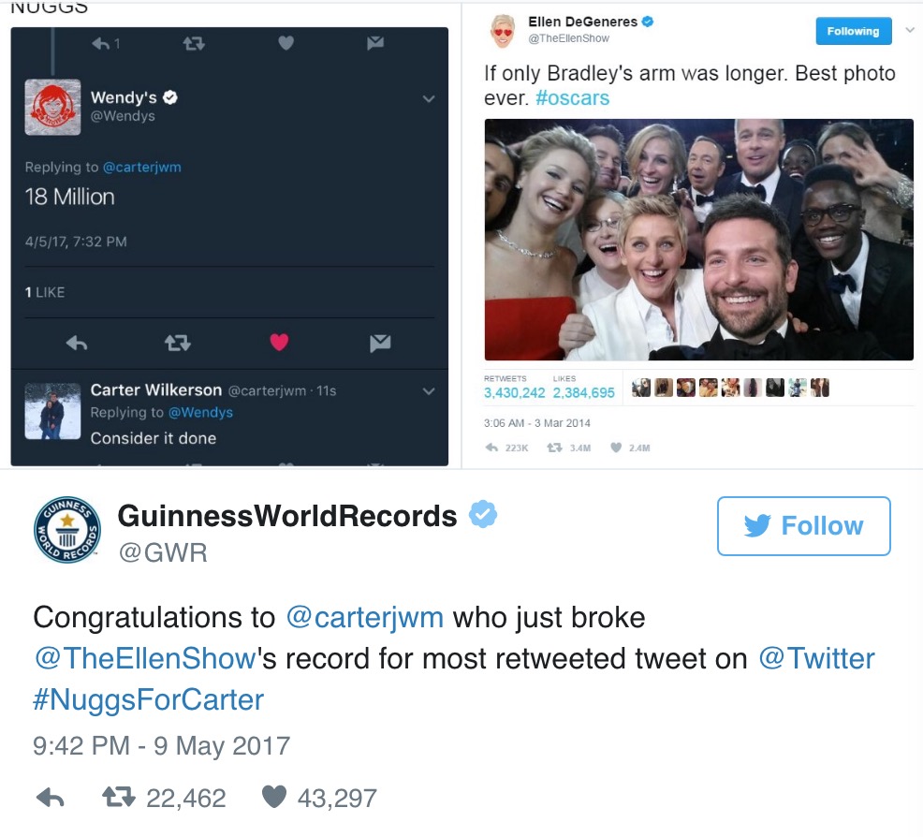
Task: Reply to the Guinness World Records tweet
Action: click(50, 798)
